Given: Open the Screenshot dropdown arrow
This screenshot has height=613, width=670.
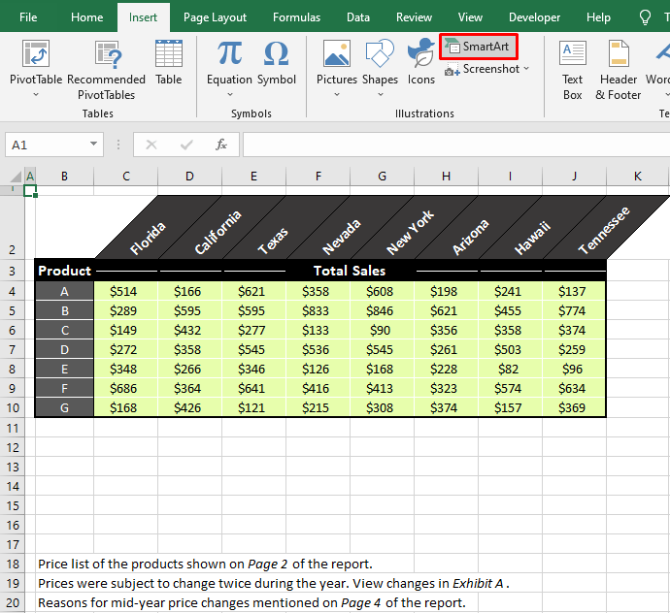Looking at the screenshot, I should tap(526, 68).
